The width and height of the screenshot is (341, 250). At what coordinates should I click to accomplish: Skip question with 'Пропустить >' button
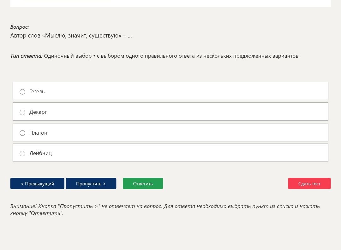pos(91,183)
